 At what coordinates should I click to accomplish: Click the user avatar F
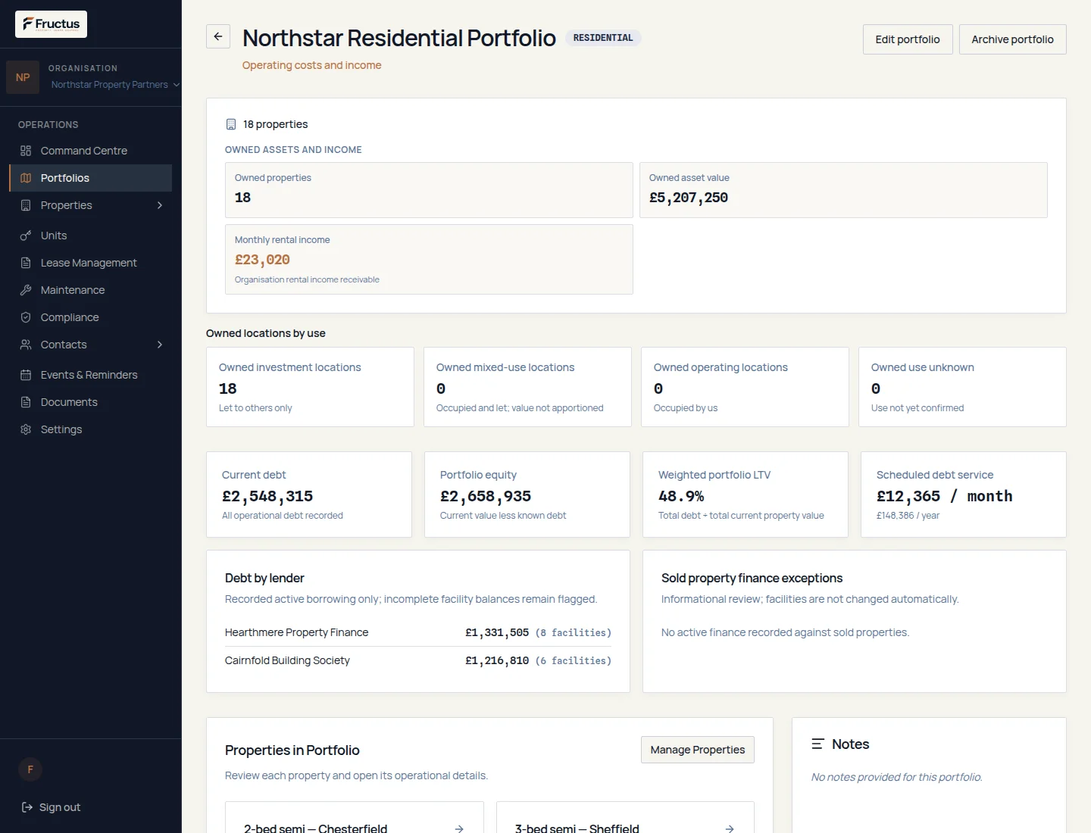pos(30,769)
